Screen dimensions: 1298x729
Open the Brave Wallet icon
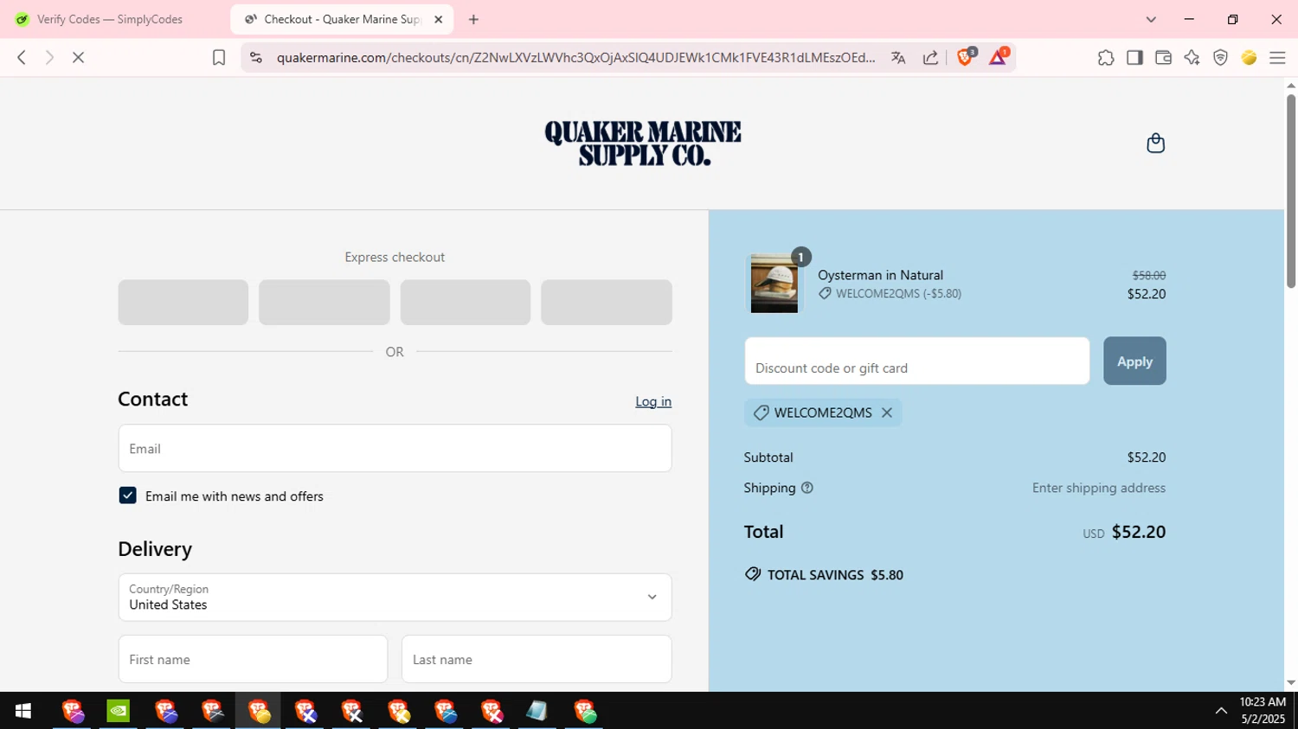(x=1163, y=57)
